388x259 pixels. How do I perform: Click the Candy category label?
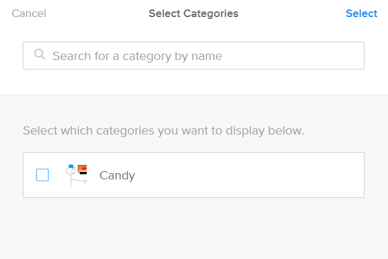(117, 176)
